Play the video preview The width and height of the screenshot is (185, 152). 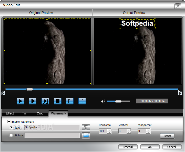click(20, 101)
